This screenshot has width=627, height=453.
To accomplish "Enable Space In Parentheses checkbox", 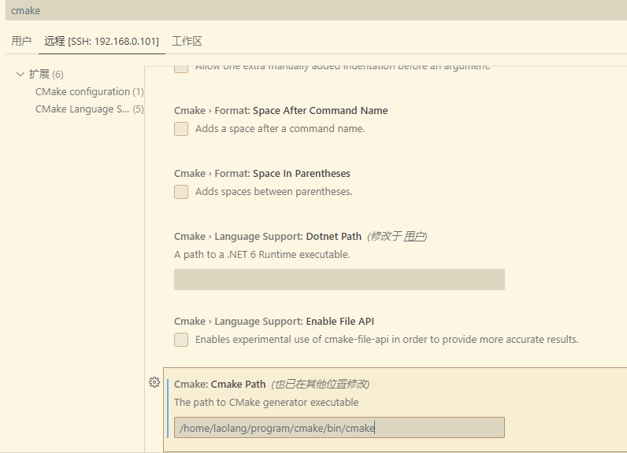I will (x=181, y=192).
